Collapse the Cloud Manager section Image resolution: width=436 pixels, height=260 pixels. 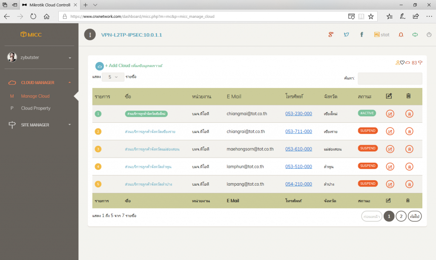(69, 83)
